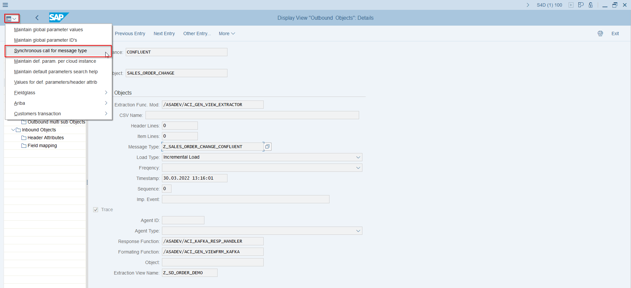Click the print icon beside Exit

600,33
